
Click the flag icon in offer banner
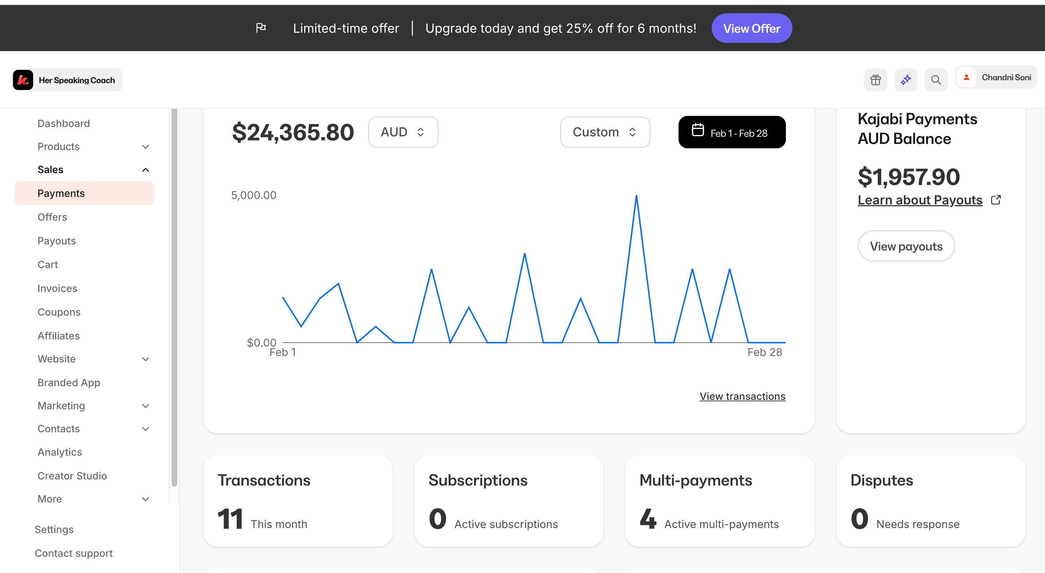coord(261,28)
